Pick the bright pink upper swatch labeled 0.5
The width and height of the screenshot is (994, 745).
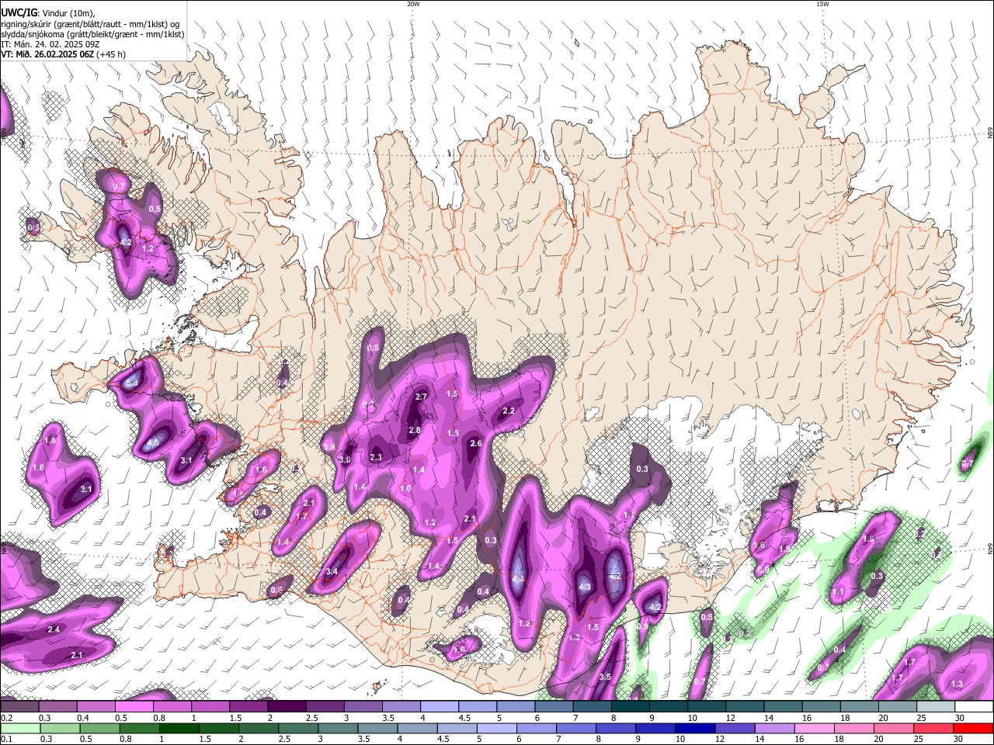134,707
